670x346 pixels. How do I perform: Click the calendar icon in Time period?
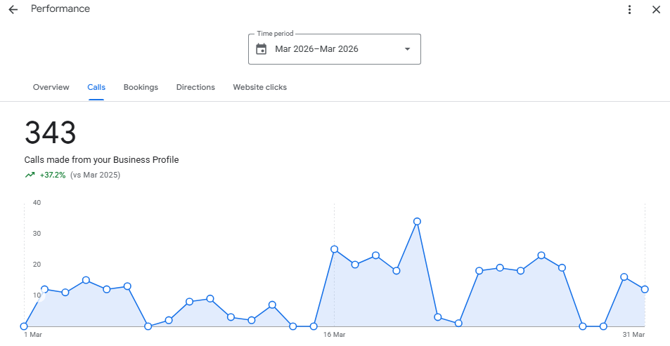(261, 49)
